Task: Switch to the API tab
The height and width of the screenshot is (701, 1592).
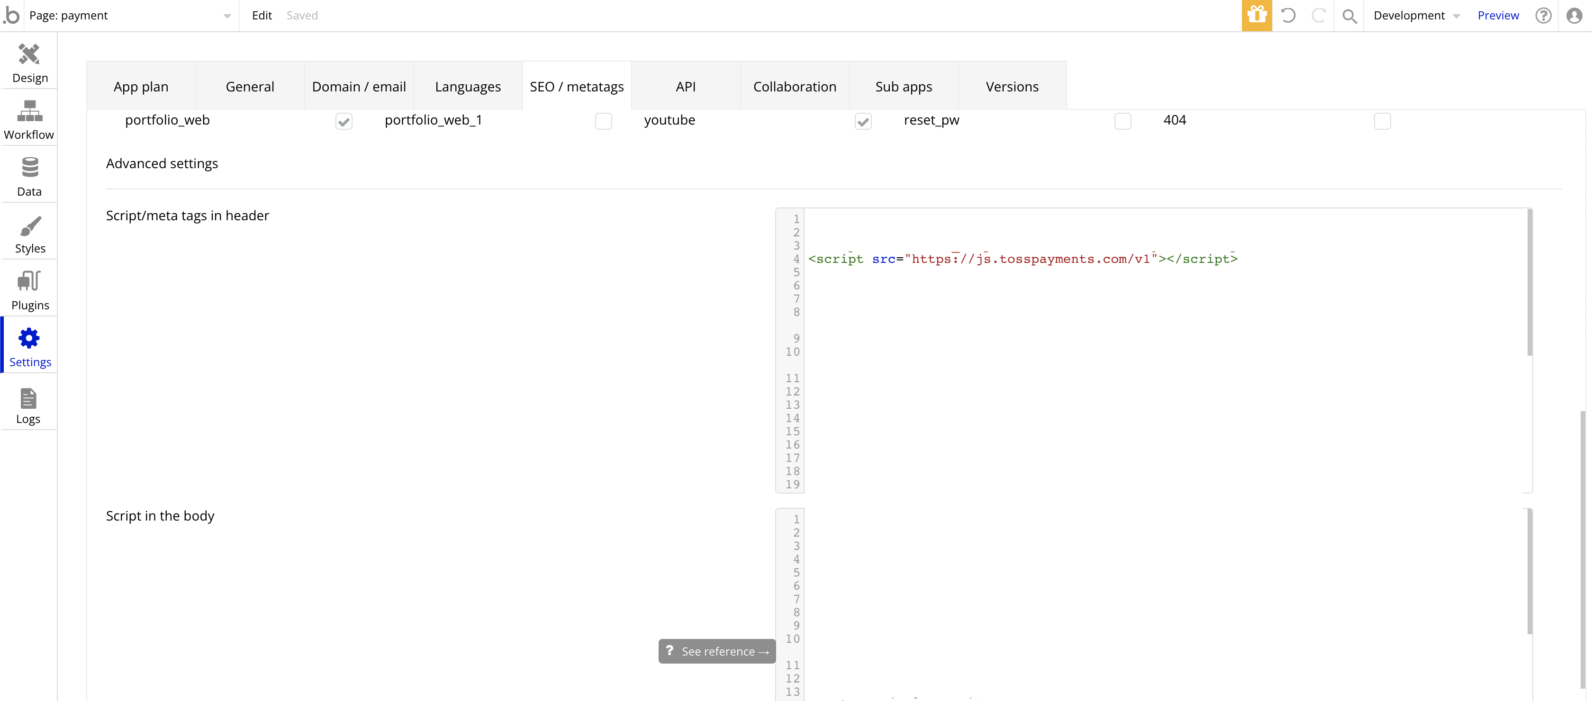Action: 686,87
